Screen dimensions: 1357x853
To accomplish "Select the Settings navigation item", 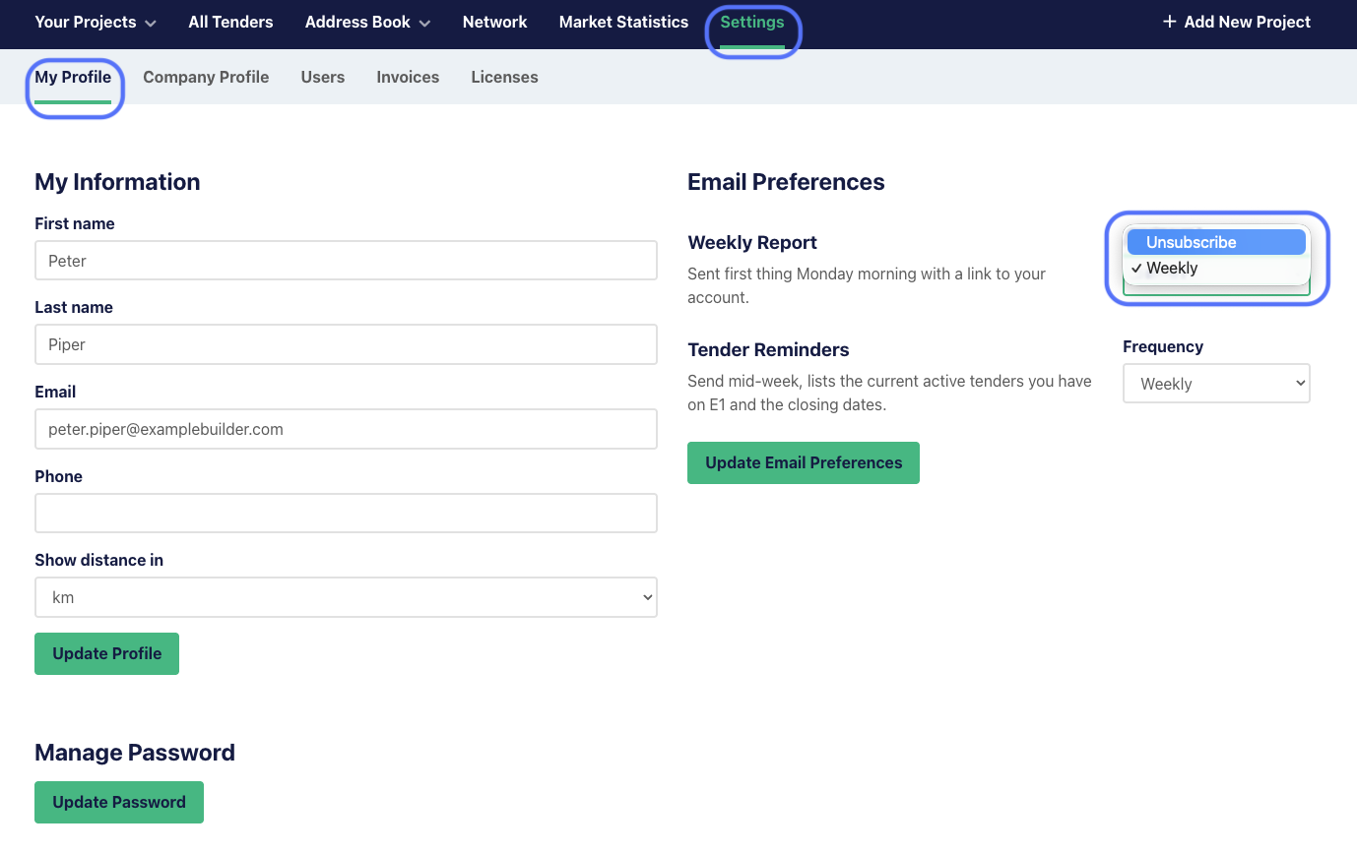I will click(x=752, y=22).
